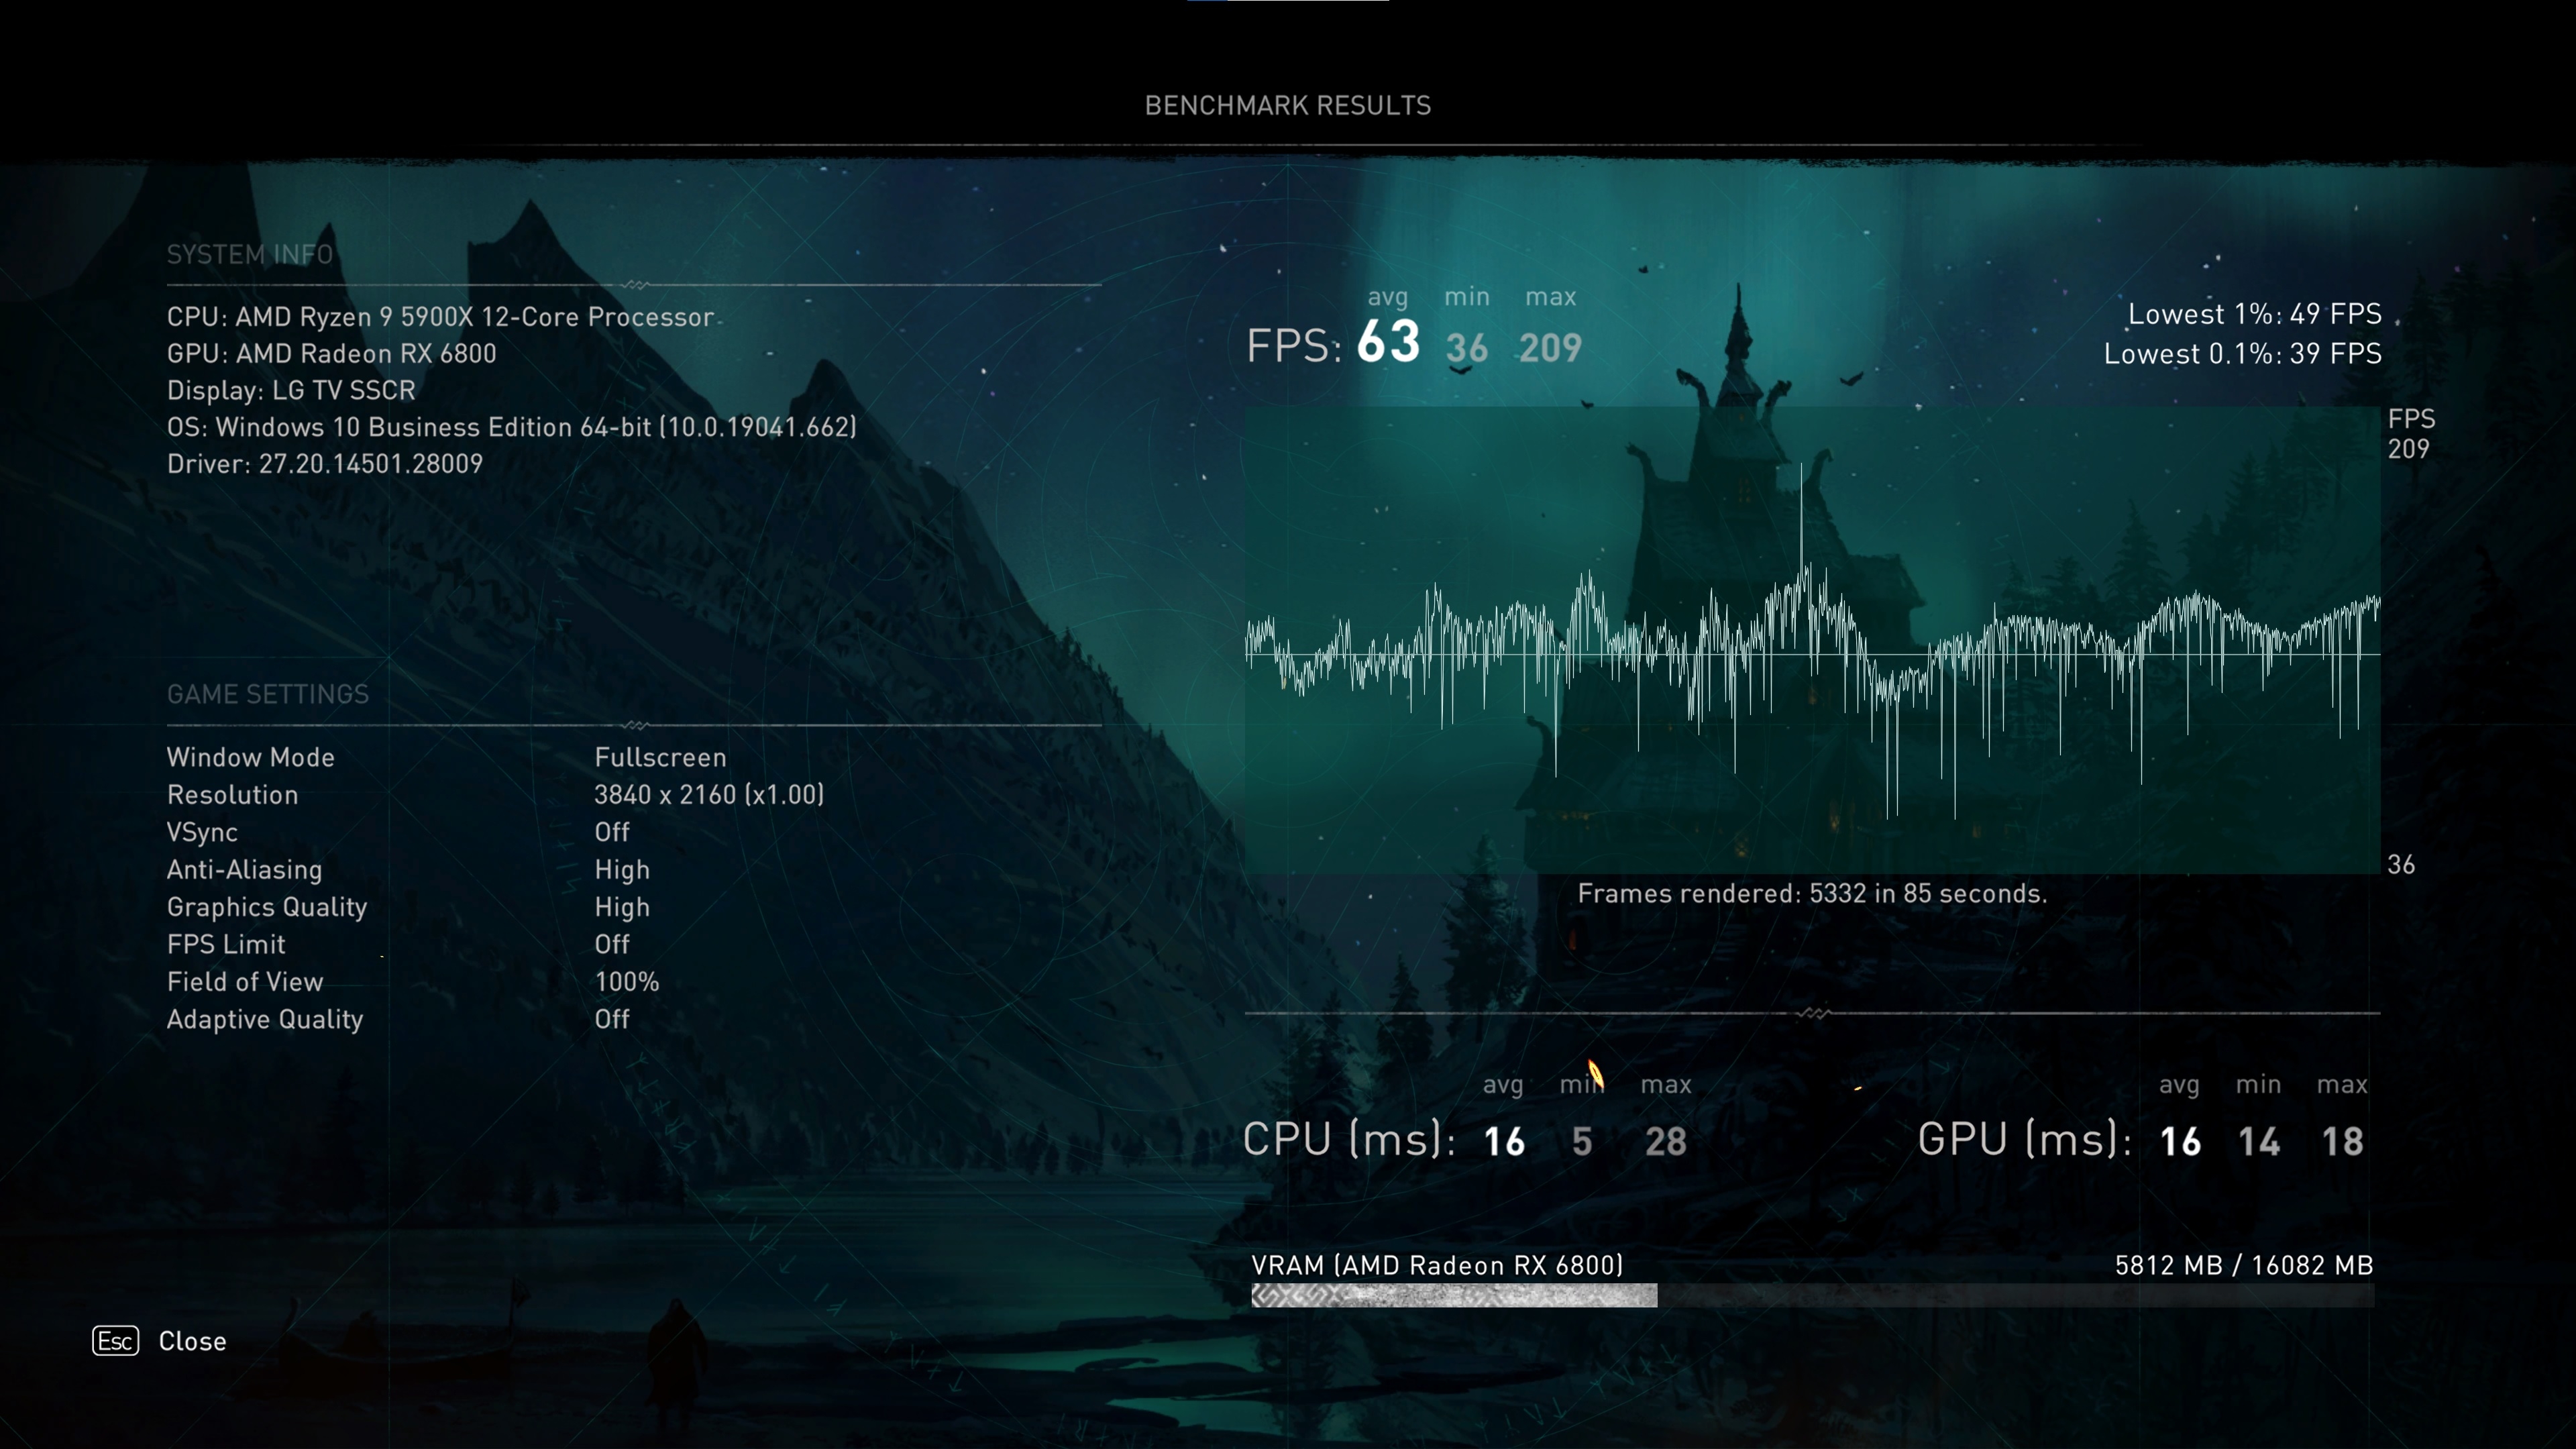The image size is (2576, 1449).
Task: Click the Esc key icon
Action: tap(115, 1341)
